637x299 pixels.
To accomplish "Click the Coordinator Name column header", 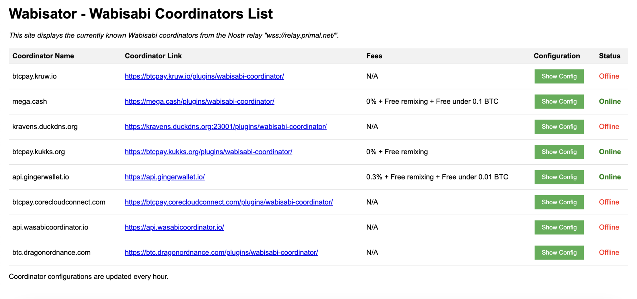I will click(x=43, y=56).
